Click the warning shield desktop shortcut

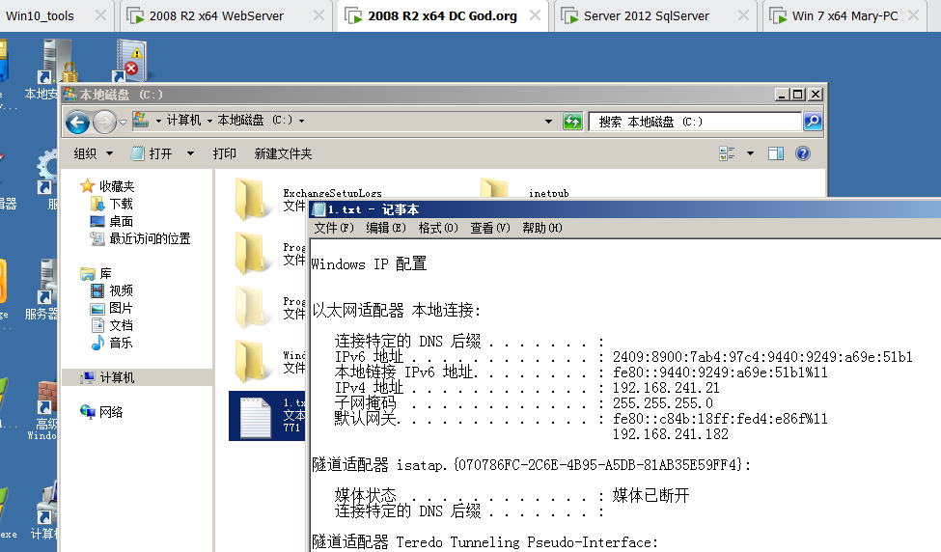(x=131, y=60)
